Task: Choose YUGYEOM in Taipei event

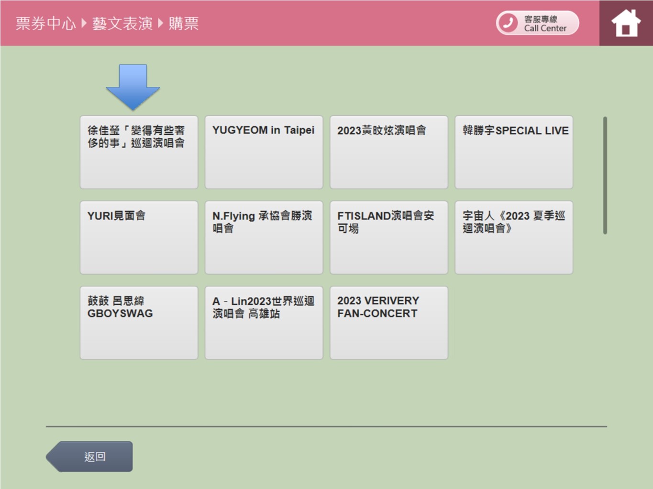Action: point(264,152)
